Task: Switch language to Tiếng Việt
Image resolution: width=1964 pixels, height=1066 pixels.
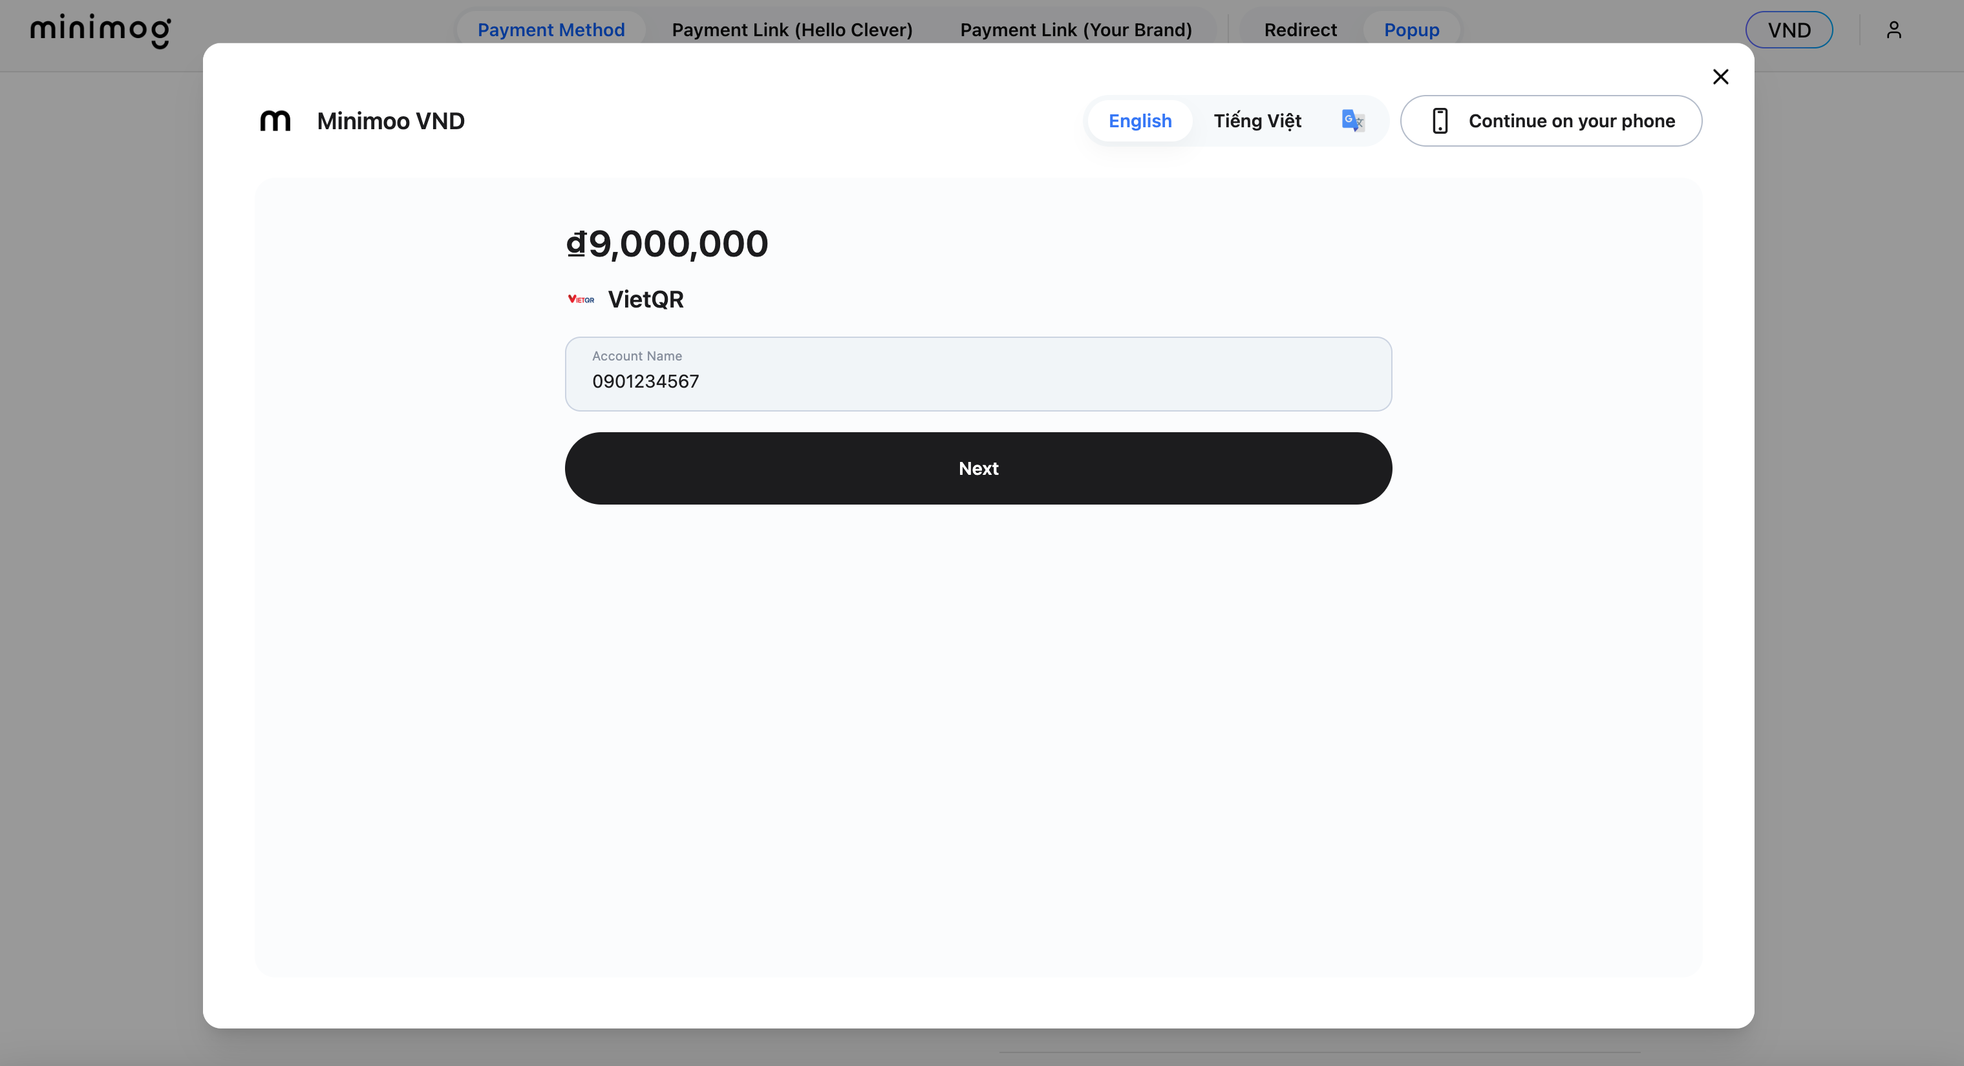Action: [1257, 121]
